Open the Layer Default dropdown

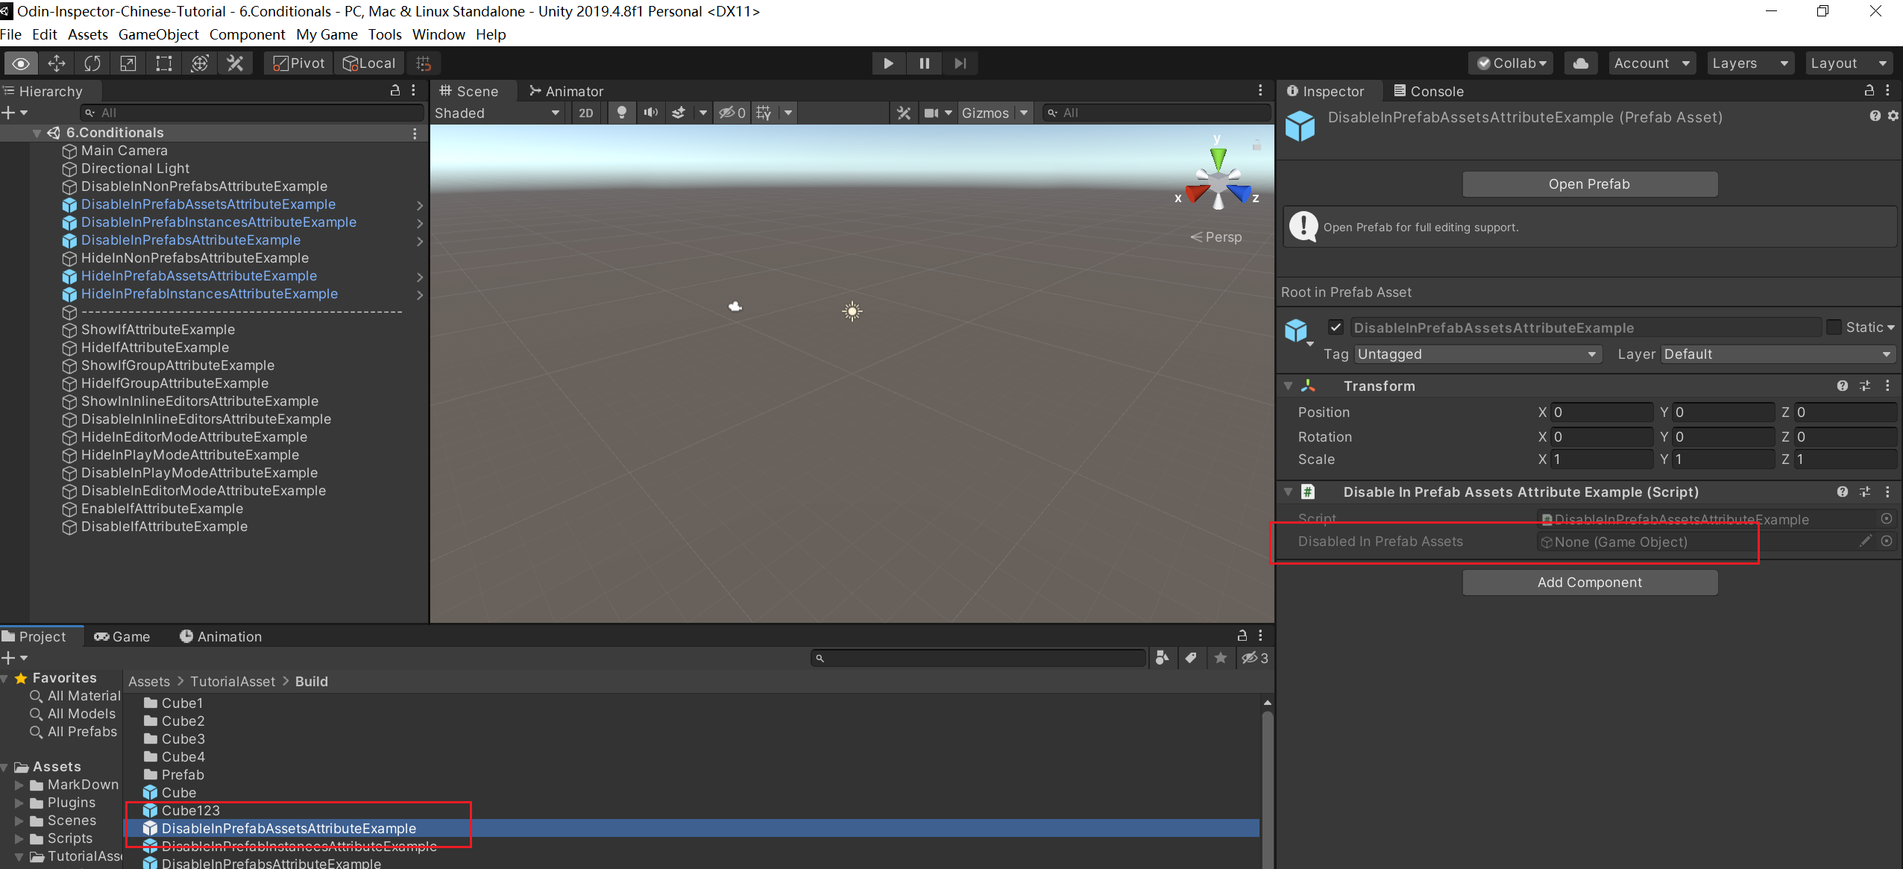(x=1778, y=354)
